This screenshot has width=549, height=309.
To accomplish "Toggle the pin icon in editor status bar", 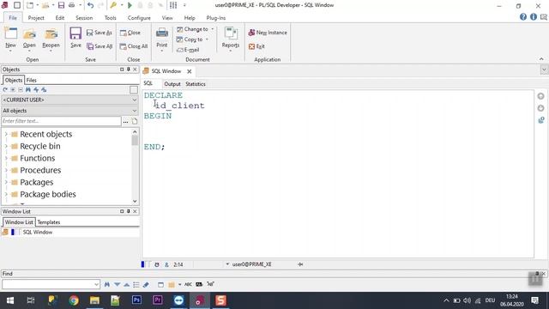I will coord(300,264).
